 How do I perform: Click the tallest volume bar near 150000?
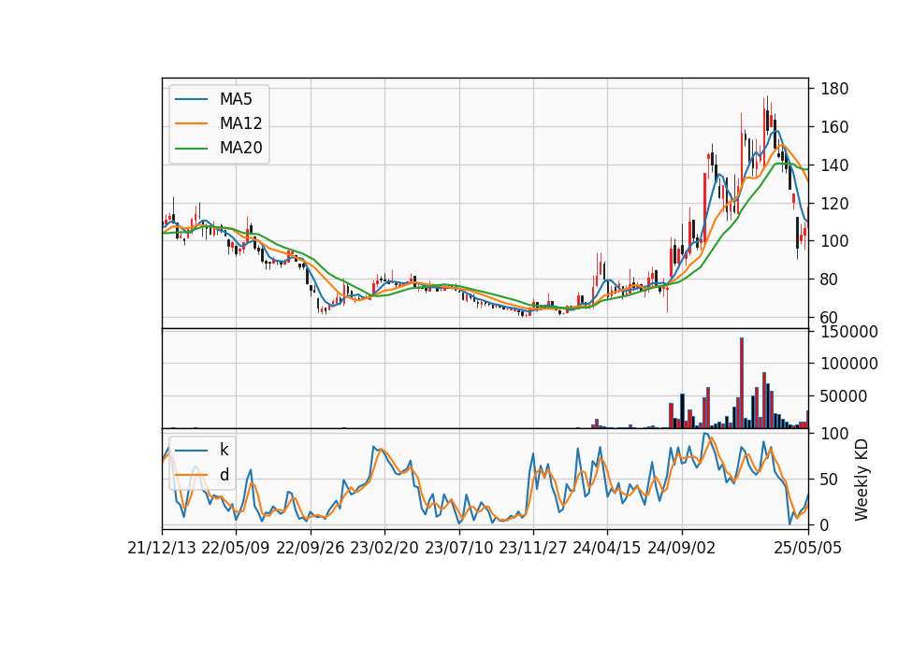coord(742,383)
